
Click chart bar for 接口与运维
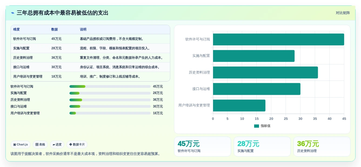point(257,89)
